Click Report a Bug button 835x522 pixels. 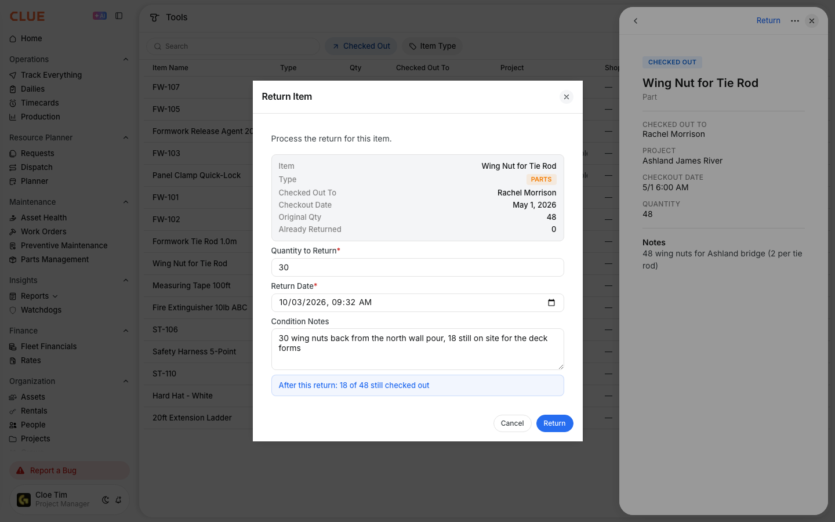70,470
